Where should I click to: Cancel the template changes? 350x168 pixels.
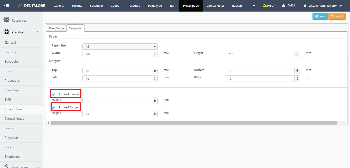click(337, 16)
